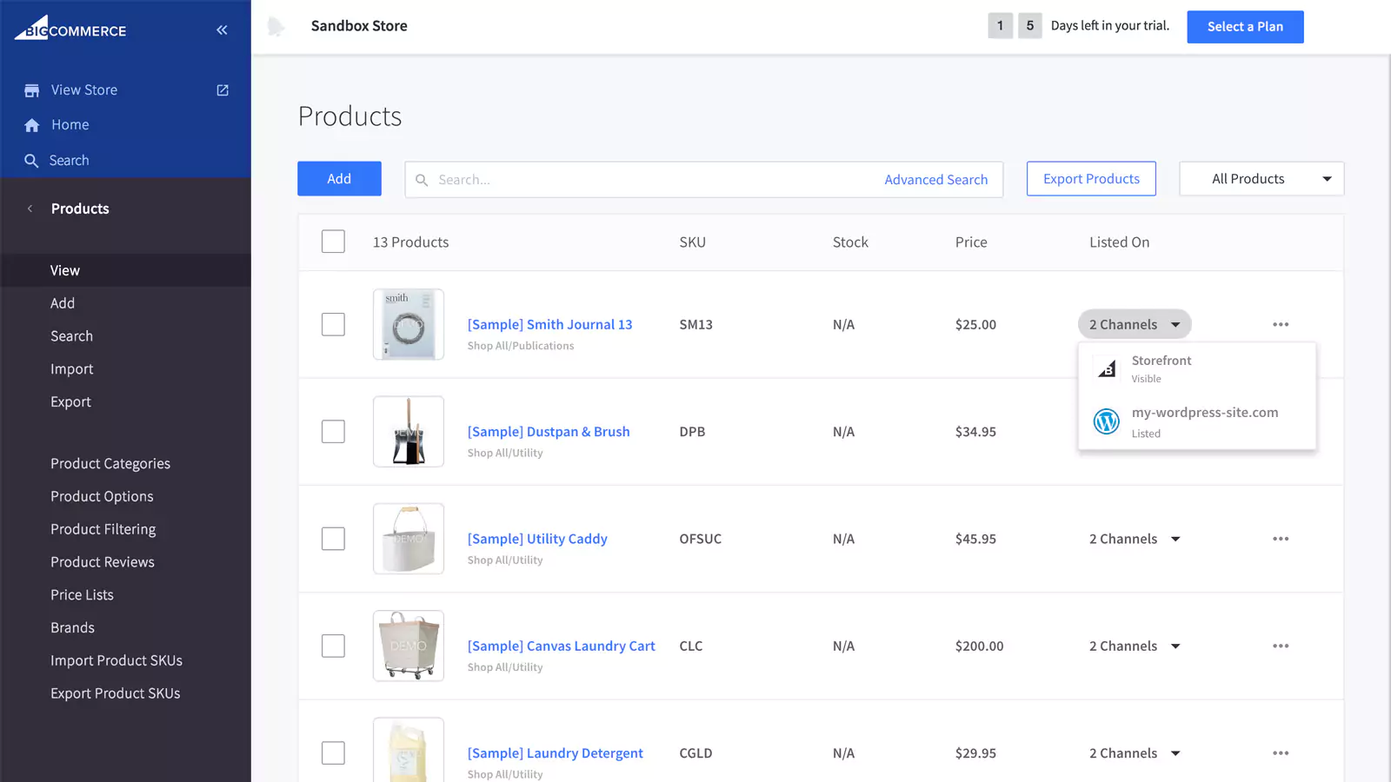Go back using Products chevron arrow
The width and height of the screenshot is (1391, 782).
point(30,209)
